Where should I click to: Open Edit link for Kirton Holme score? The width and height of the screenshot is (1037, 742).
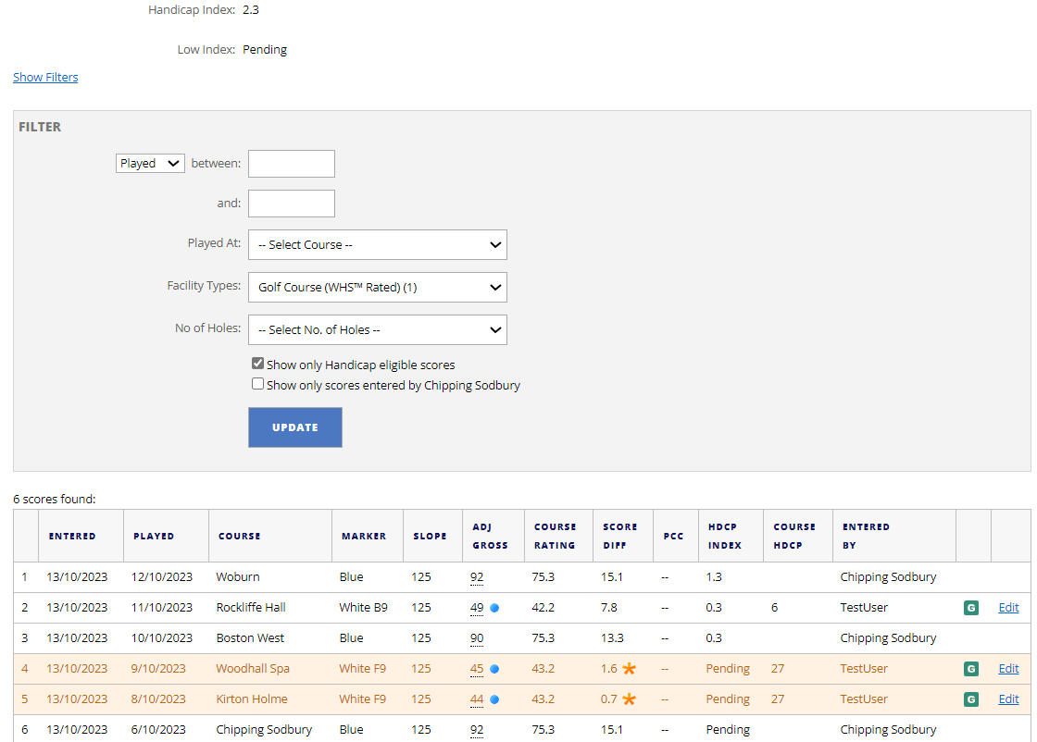click(x=1008, y=699)
